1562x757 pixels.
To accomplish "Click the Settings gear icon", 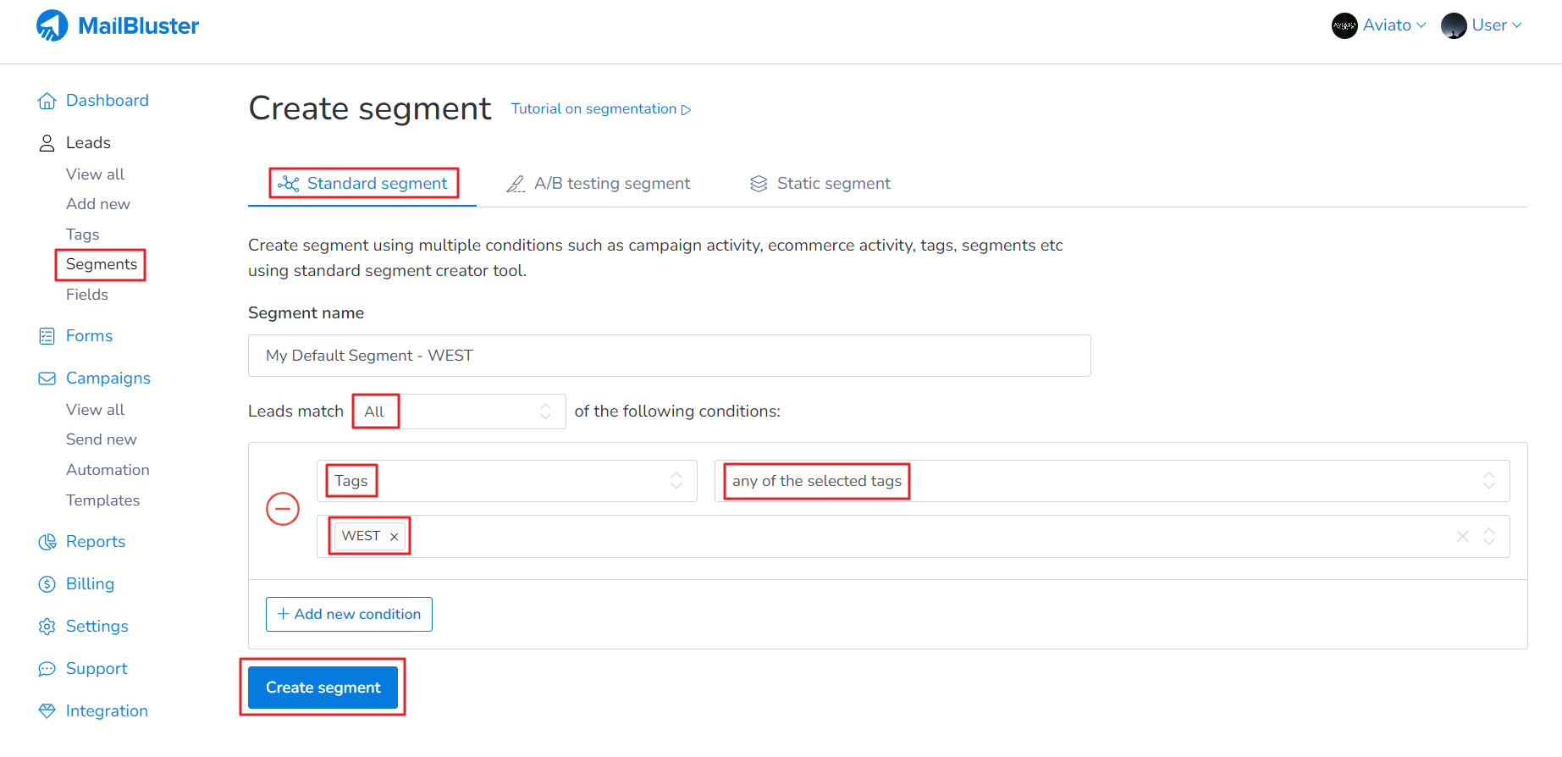I will tap(47, 627).
